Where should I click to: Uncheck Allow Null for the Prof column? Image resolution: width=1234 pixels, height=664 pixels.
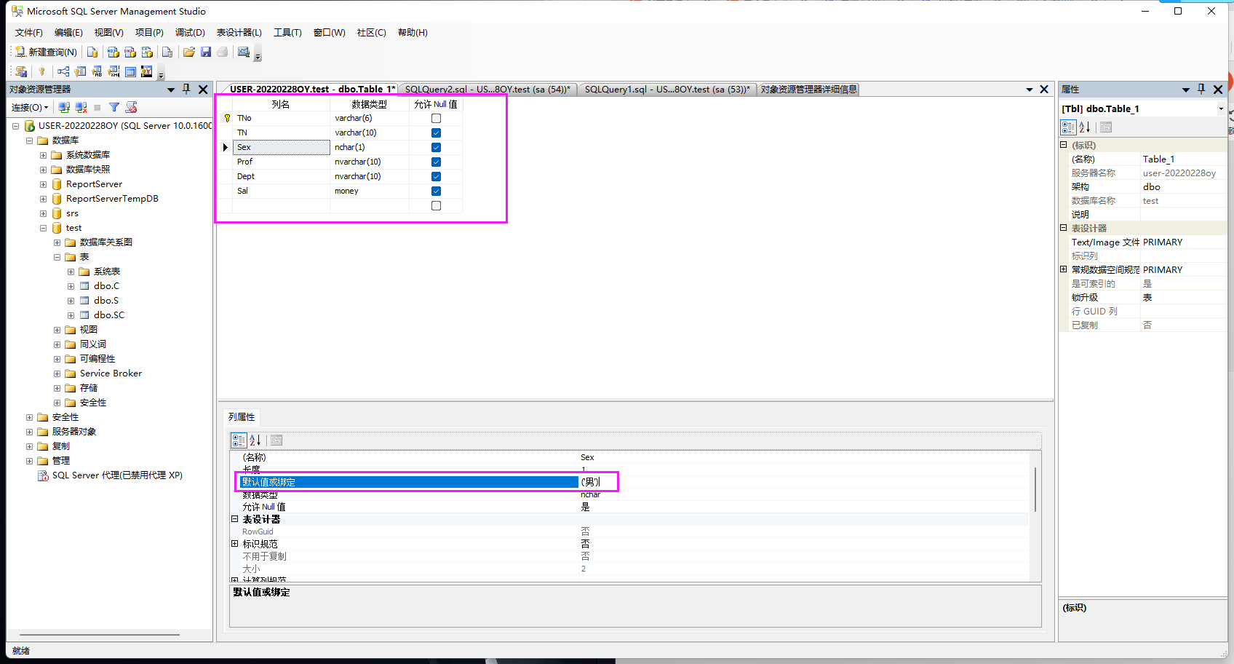pos(436,162)
